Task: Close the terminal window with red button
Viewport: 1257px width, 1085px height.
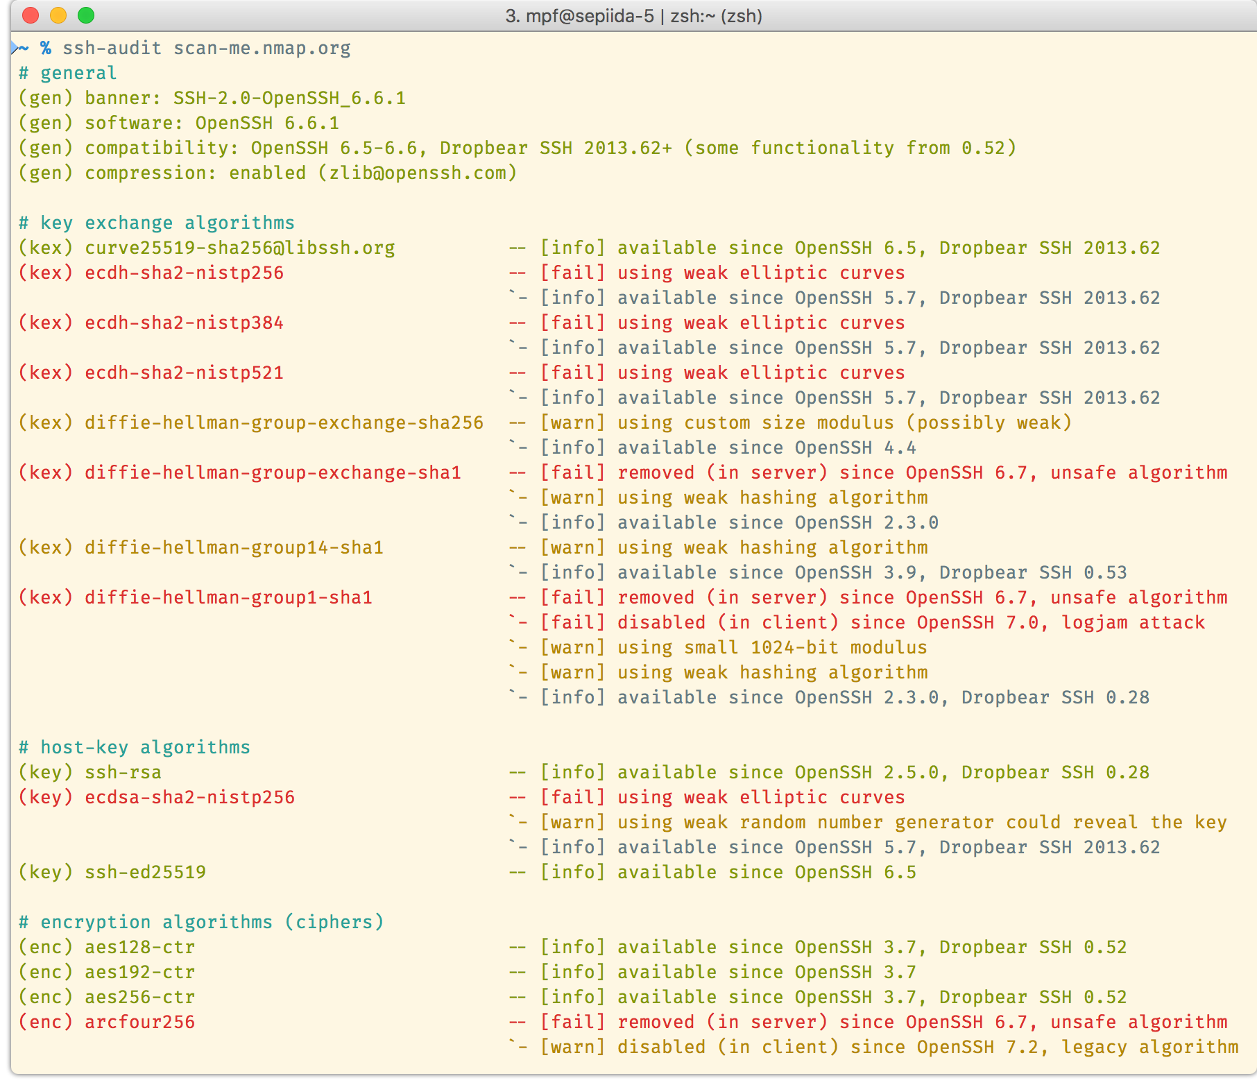Action: 31,15
